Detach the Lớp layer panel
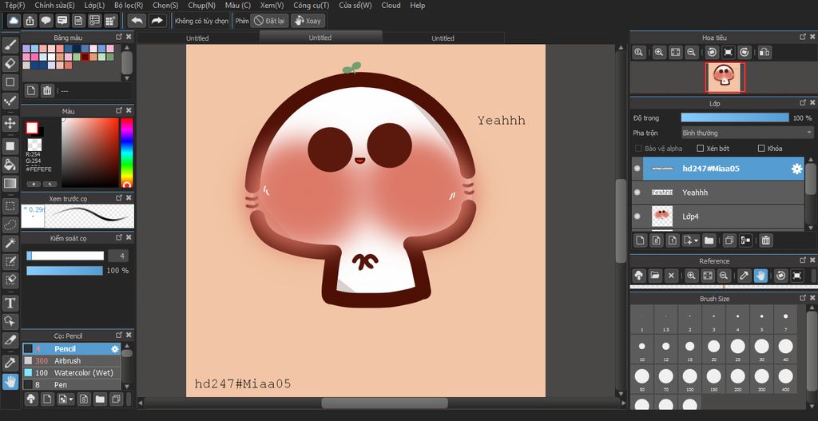 pos(802,103)
